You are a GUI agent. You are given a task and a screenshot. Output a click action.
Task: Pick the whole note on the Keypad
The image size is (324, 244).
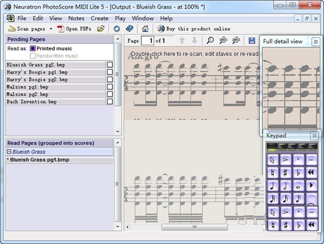(298, 186)
